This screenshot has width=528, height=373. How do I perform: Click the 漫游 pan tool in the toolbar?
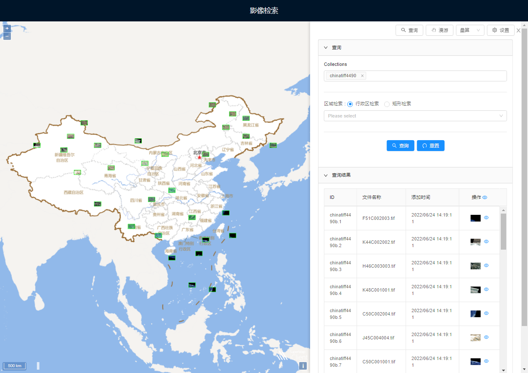pyautogui.click(x=439, y=30)
